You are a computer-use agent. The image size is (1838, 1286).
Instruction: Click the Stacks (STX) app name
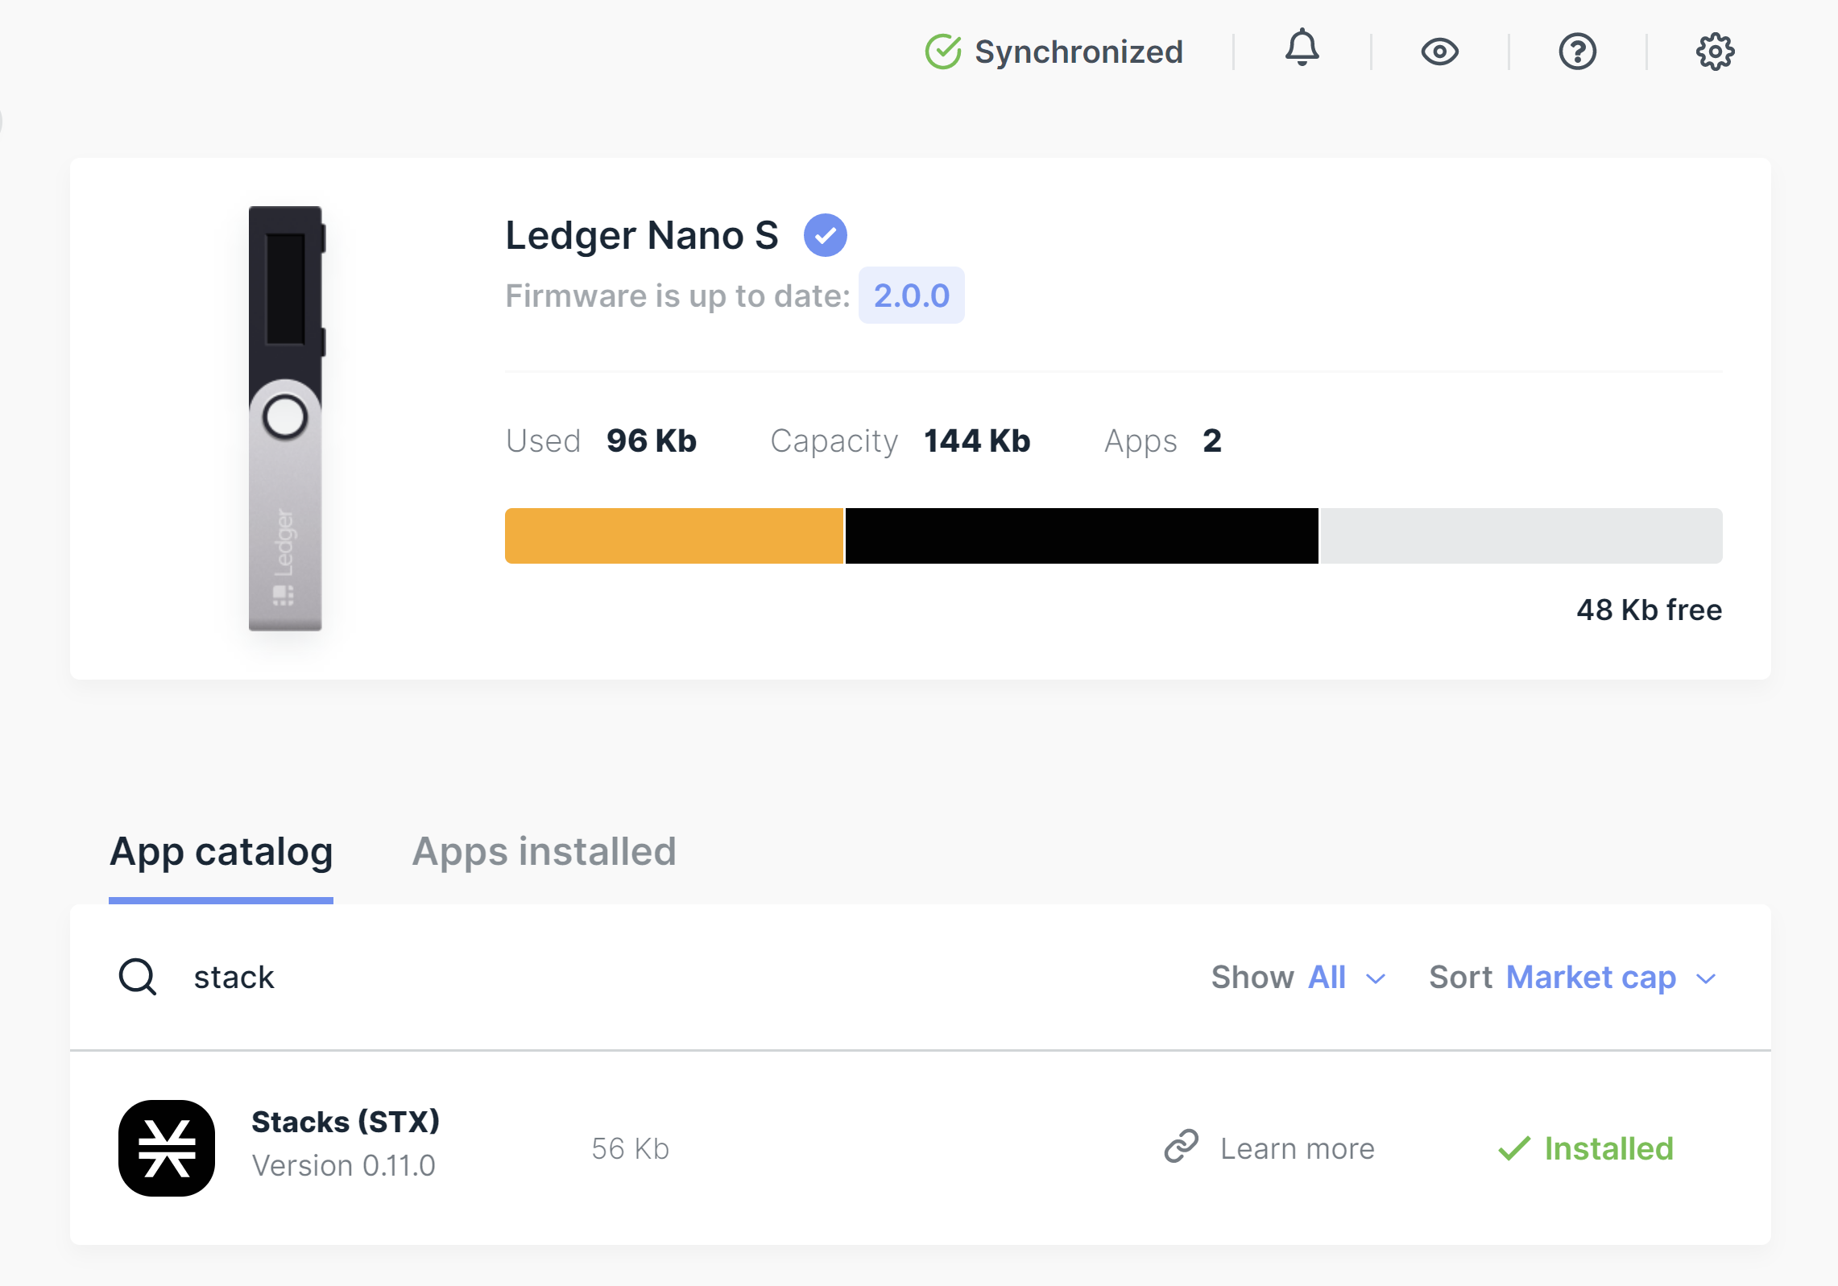pos(346,1121)
